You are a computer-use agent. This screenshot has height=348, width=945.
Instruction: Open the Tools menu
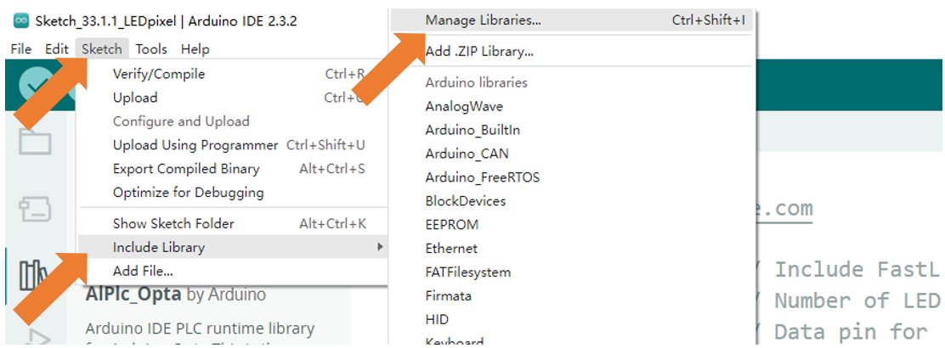coord(151,48)
